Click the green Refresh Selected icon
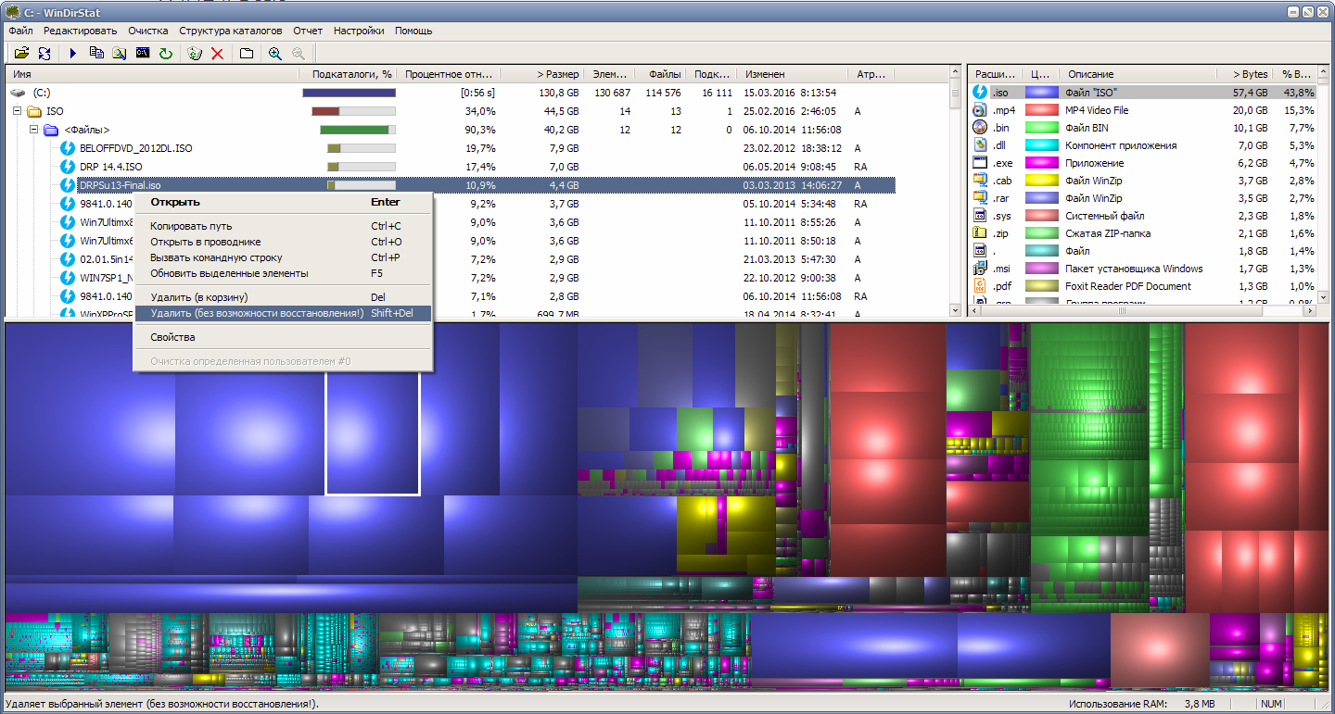 pyautogui.click(x=166, y=54)
